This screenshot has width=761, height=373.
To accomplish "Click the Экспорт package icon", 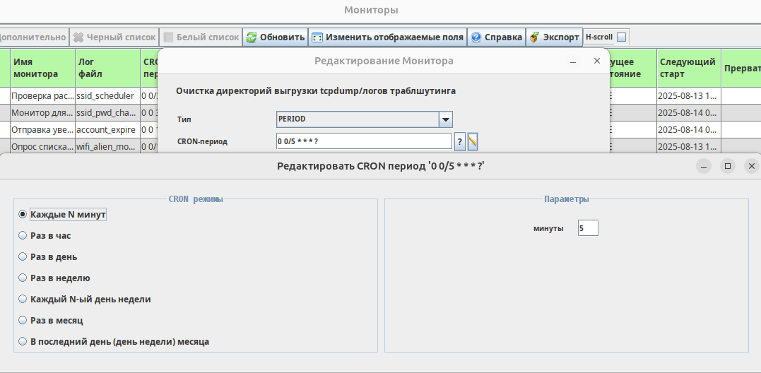I will pos(534,37).
